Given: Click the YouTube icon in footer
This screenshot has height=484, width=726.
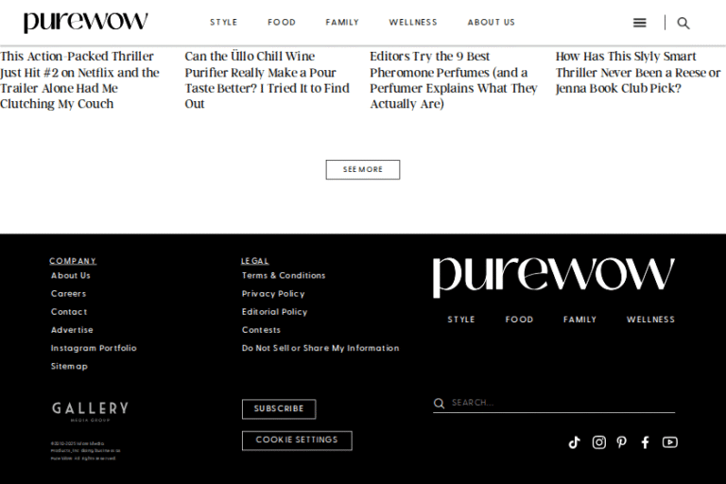Looking at the screenshot, I should [669, 442].
